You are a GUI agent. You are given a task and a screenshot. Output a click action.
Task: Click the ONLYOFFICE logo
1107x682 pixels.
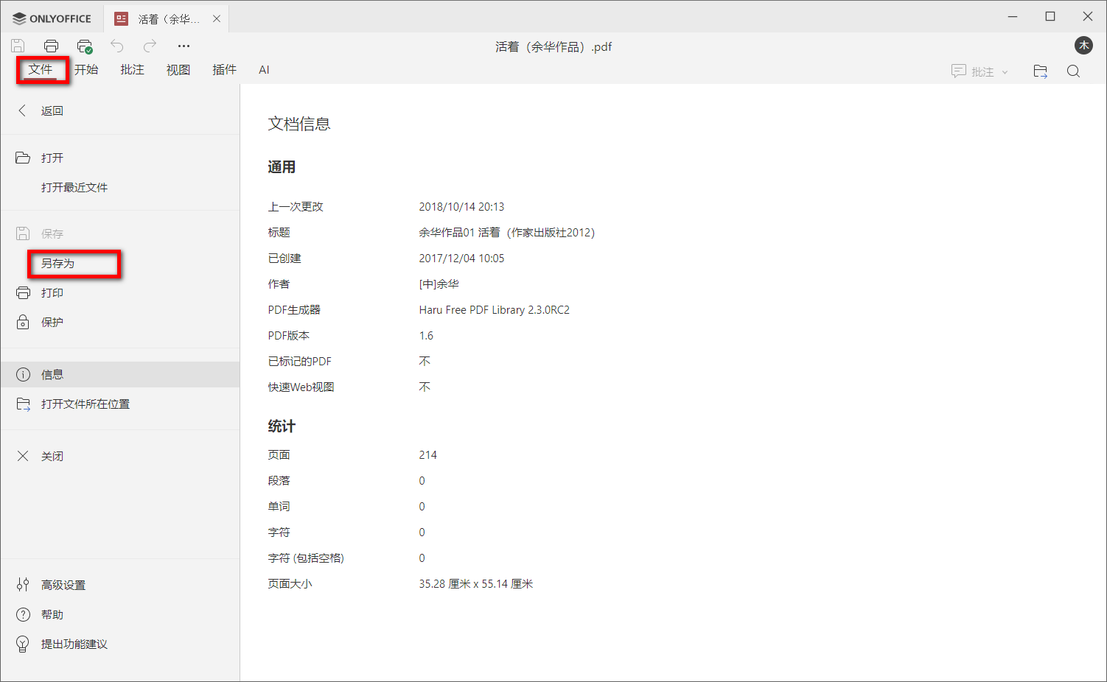(52, 18)
